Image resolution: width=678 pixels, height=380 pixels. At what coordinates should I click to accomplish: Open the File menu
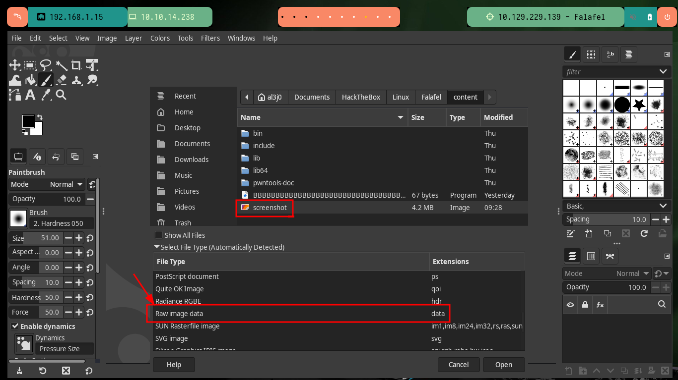click(x=16, y=38)
